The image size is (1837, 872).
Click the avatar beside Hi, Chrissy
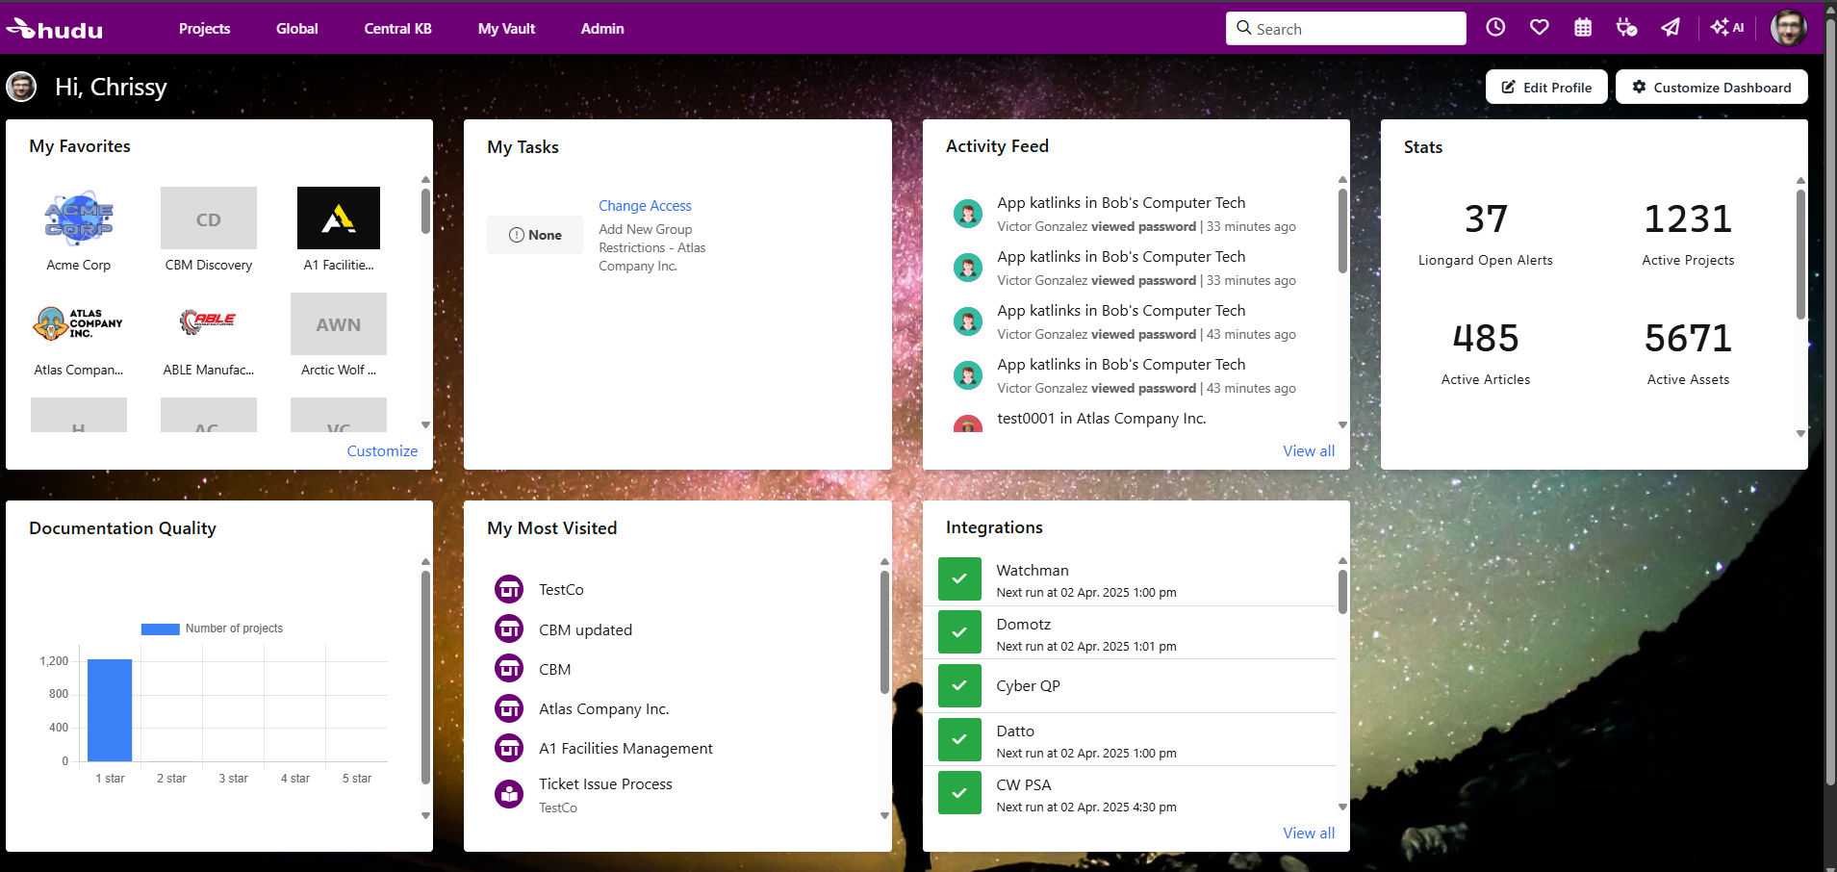pos(21,87)
